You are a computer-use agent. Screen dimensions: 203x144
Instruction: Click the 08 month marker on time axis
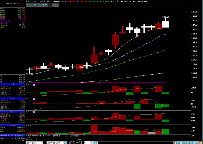coord(80,139)
